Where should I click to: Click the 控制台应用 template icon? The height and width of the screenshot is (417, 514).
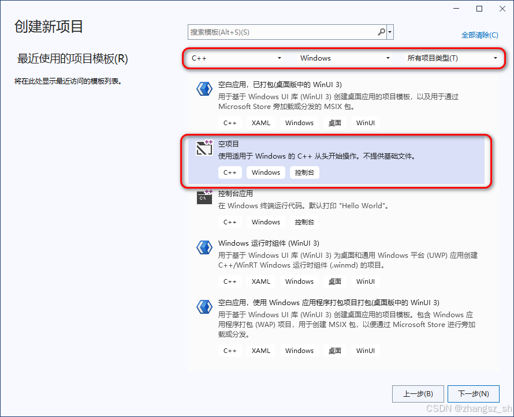204,198
